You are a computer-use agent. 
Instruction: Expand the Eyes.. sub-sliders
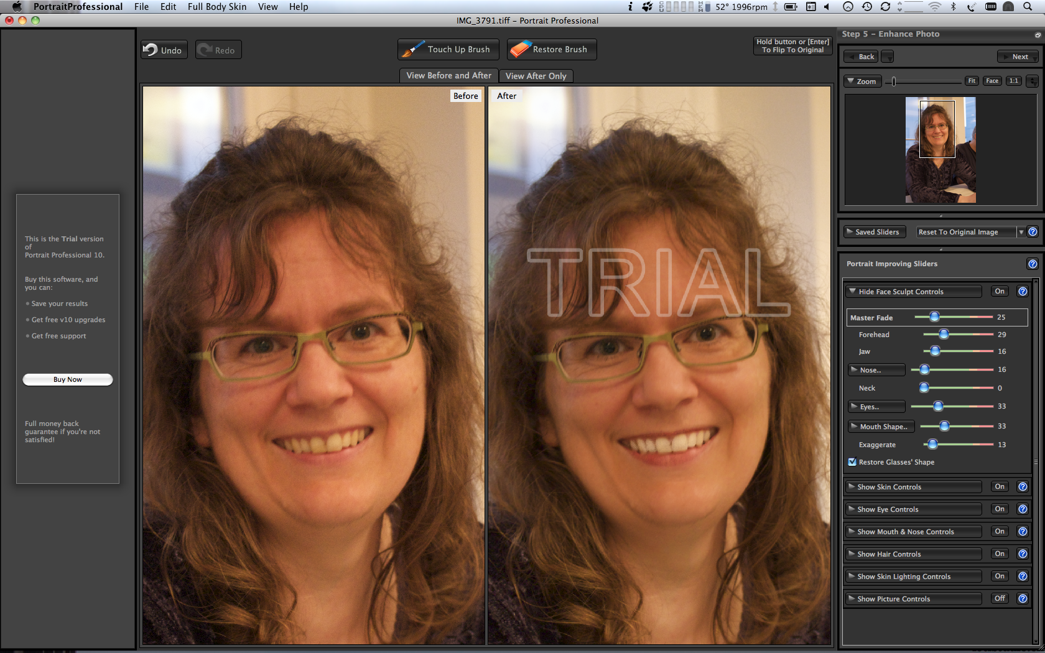pos(876,407)
